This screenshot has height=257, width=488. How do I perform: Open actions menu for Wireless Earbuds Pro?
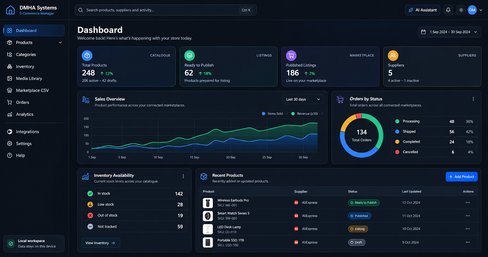pyautogui.click(x=468, y=202)
